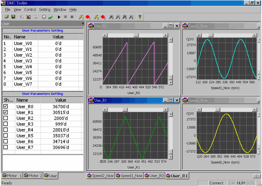Switch to the Motor 1 tab
The image size is (262, 186).
(12, 176)
